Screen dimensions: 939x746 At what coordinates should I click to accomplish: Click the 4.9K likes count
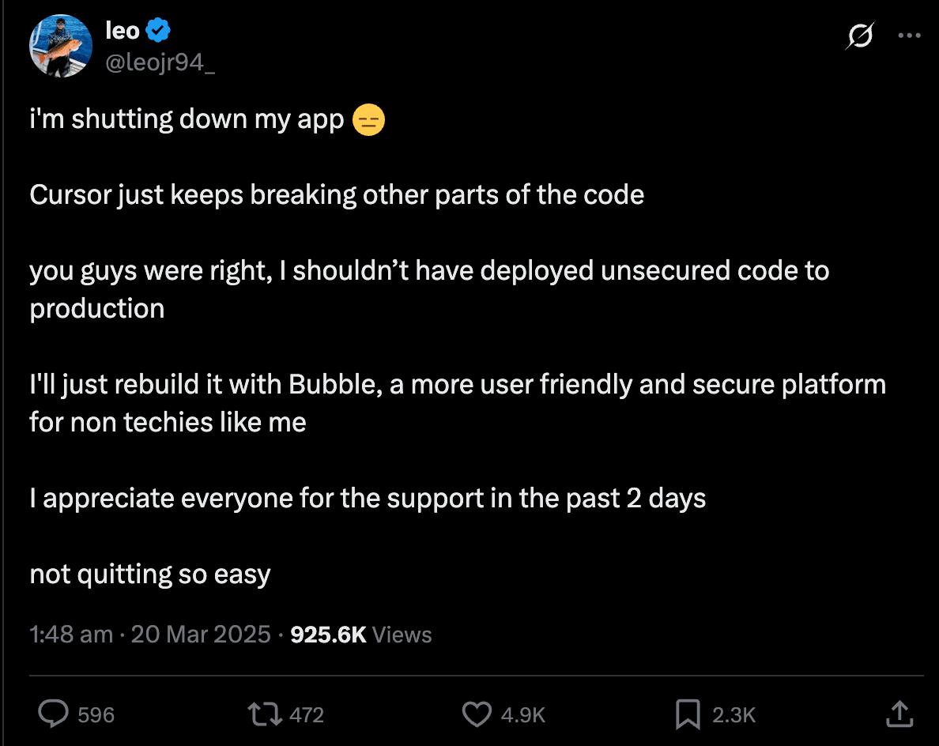tap(523, 715)
